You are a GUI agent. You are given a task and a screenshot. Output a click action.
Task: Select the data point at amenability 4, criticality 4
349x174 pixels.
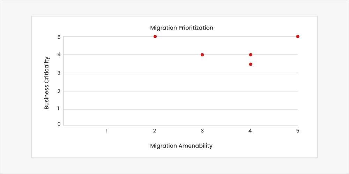[251, 55]
